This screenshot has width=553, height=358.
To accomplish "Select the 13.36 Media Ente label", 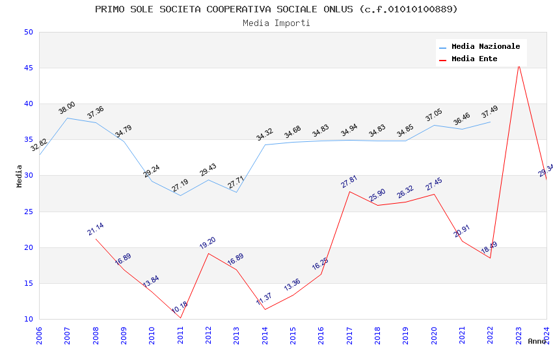I will 292,284.
